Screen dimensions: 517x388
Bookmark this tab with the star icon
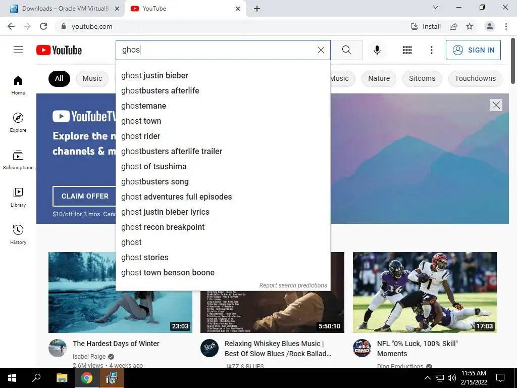coord(470,26)
